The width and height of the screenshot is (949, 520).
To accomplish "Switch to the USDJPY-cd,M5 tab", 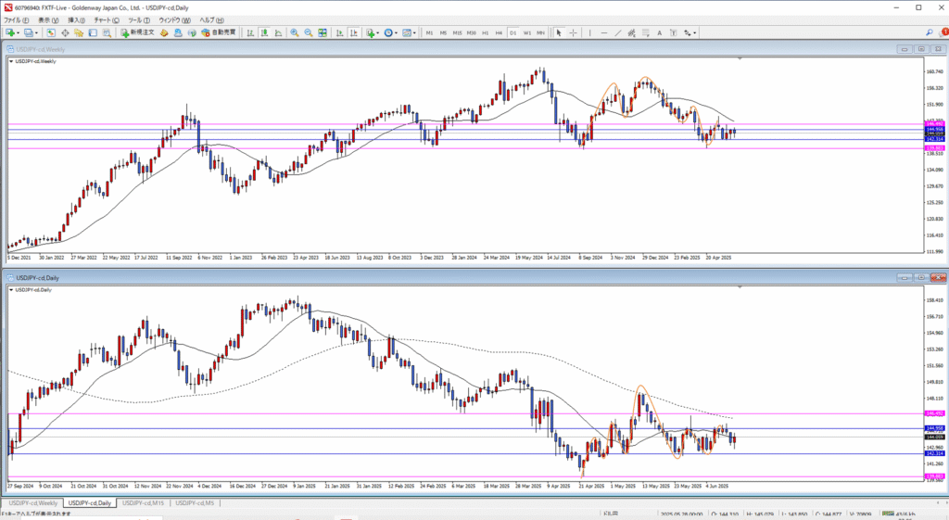I will pos(195,503).
